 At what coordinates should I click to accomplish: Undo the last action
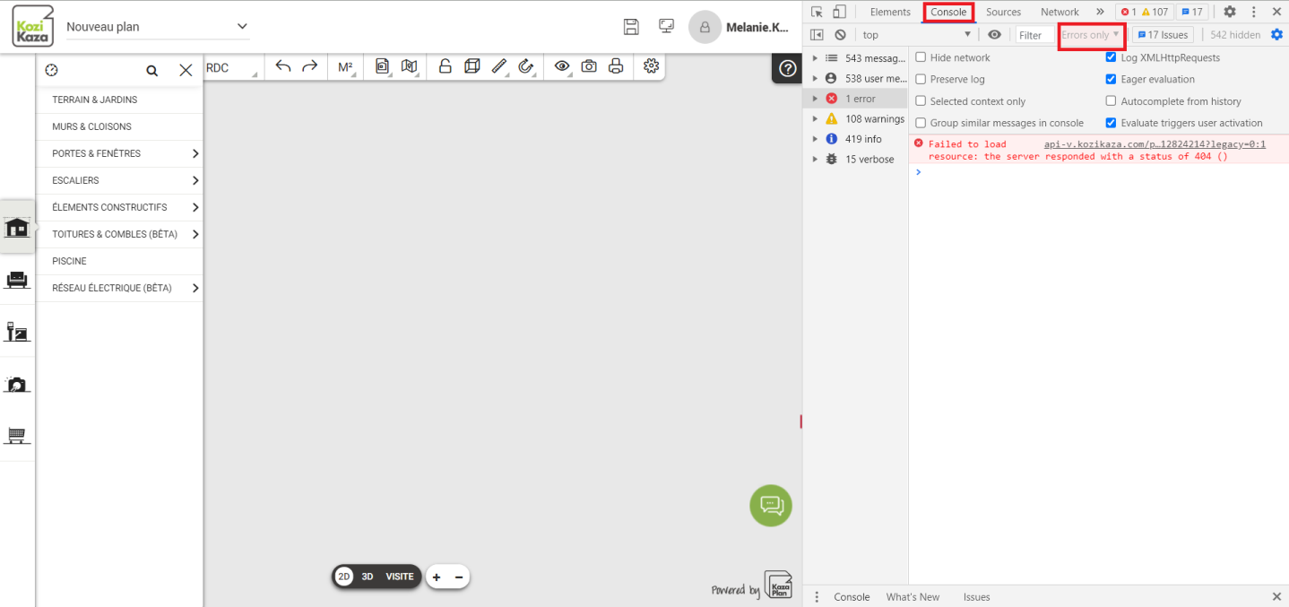(283, 66)
